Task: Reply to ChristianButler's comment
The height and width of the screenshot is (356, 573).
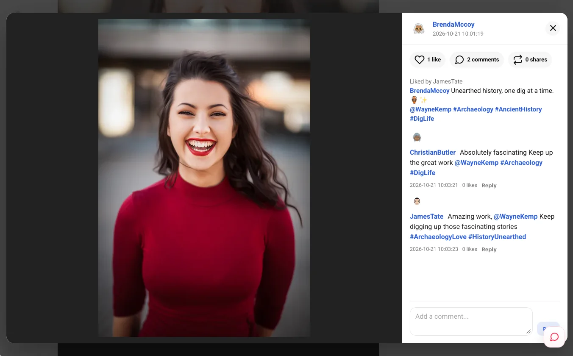Action: (x=489, y=186)
